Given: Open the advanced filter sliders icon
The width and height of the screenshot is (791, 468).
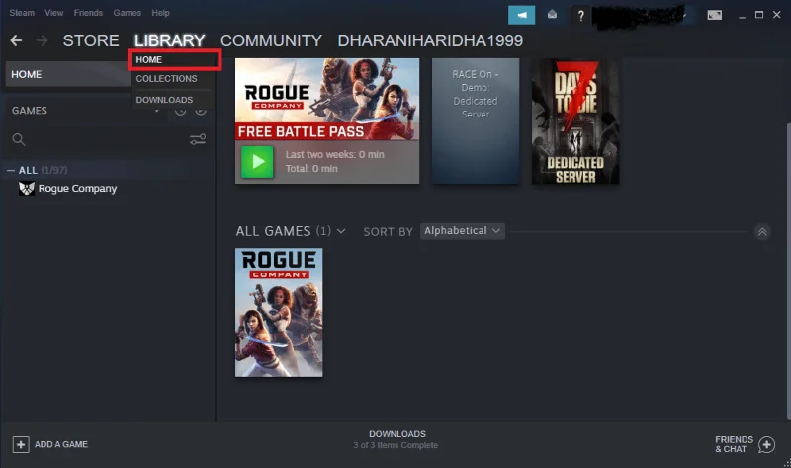Looking at the screenshot, I should coord(197,139).
